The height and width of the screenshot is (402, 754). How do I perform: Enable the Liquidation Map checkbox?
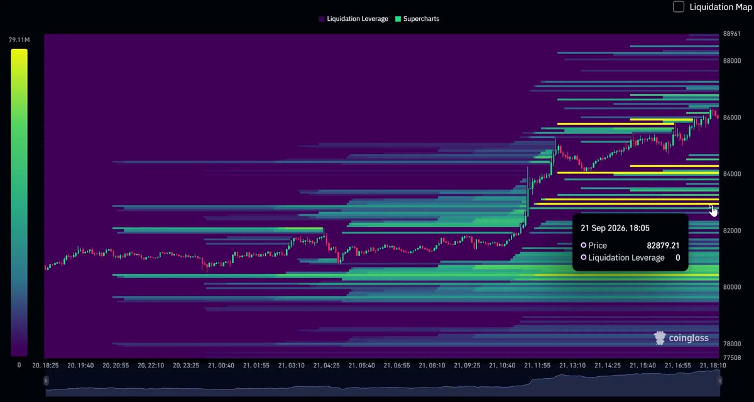679,7
